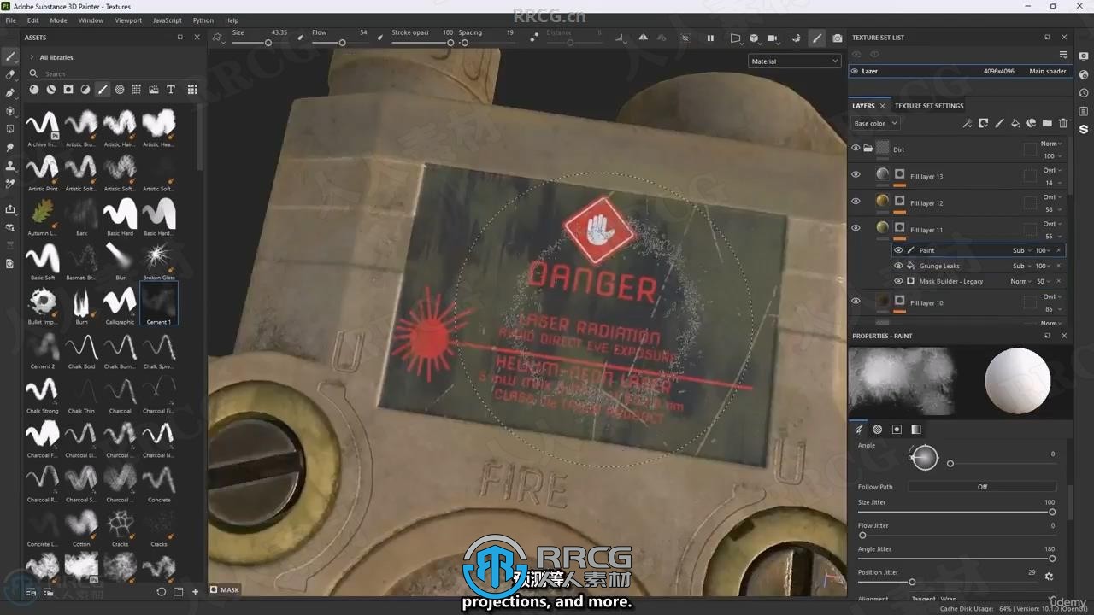Remove the Grunge Leaks effect
The width and height of the screenshot is (1094, 615).
[x=1059, y=266]
